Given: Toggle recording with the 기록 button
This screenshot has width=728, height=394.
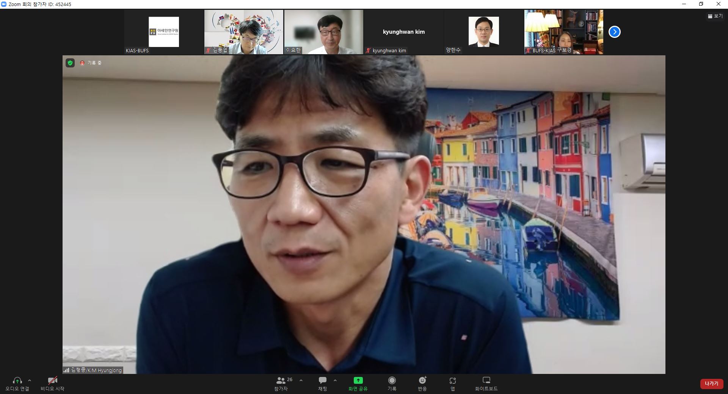Looking at the screenshot, I should [392, 383].
